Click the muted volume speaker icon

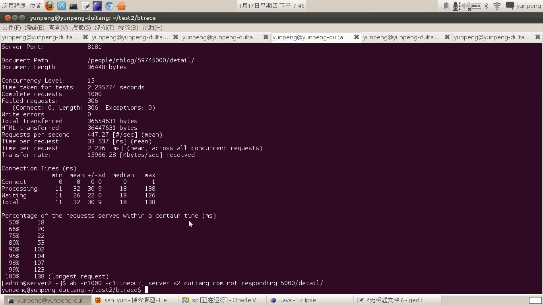point(466,6)
